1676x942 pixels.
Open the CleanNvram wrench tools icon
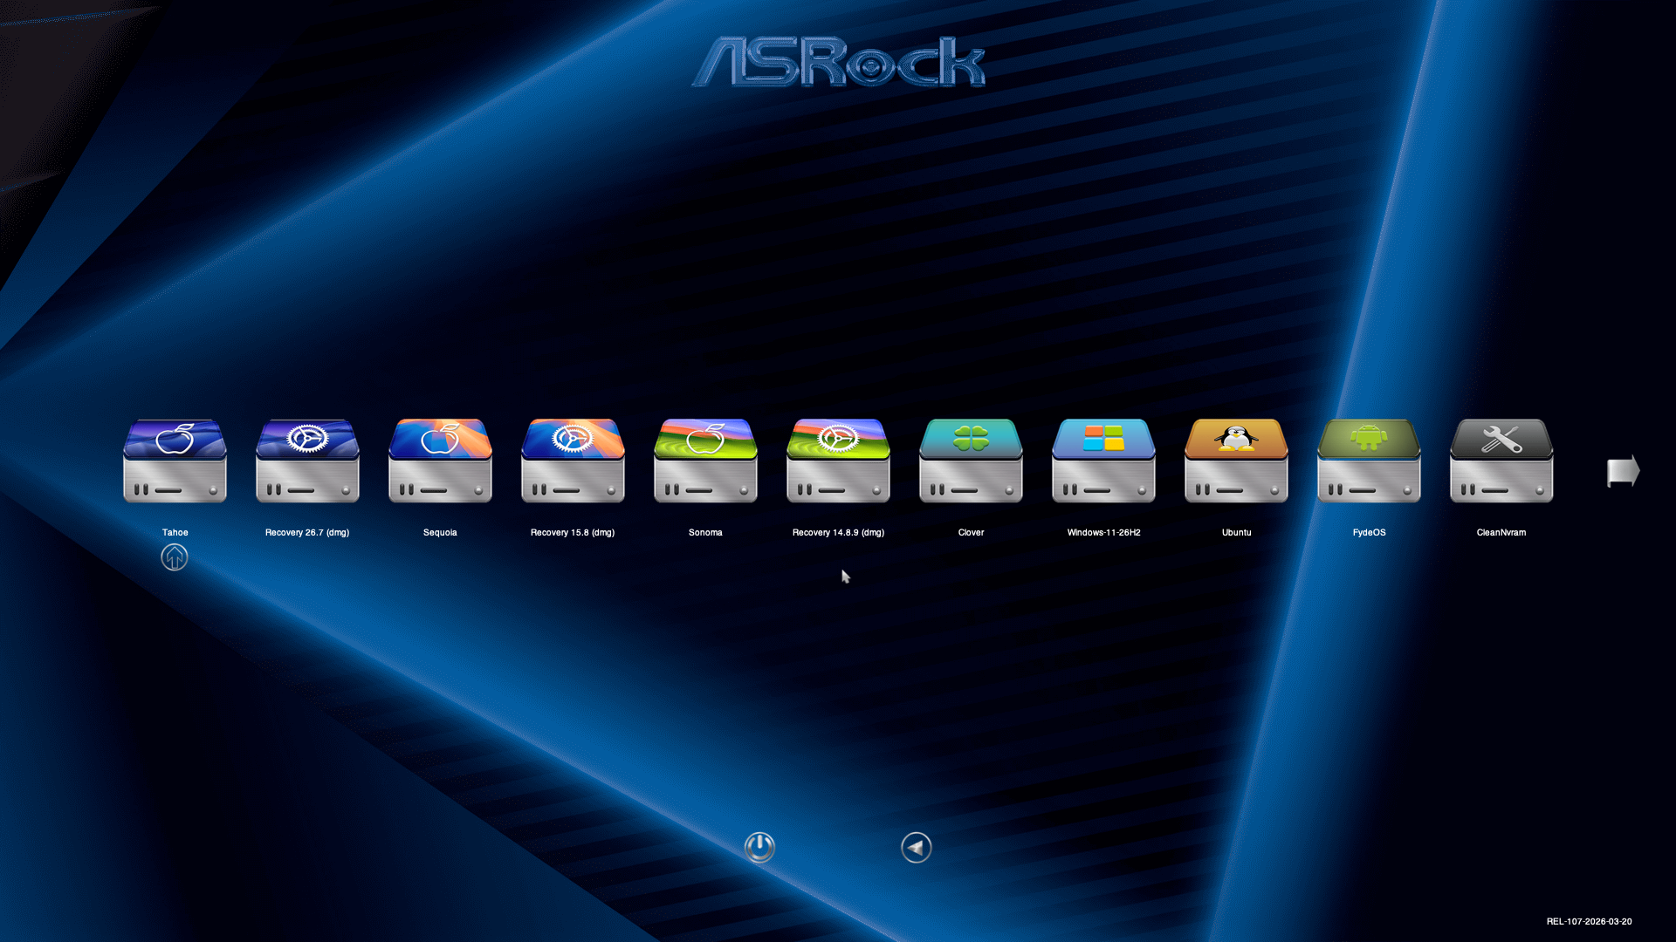tap(1501, 461)
